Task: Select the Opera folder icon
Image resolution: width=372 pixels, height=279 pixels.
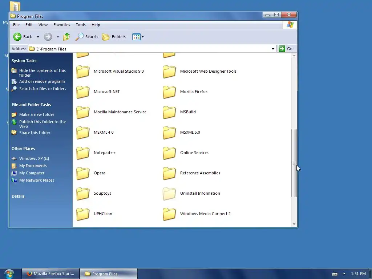Action: point(83,173)
